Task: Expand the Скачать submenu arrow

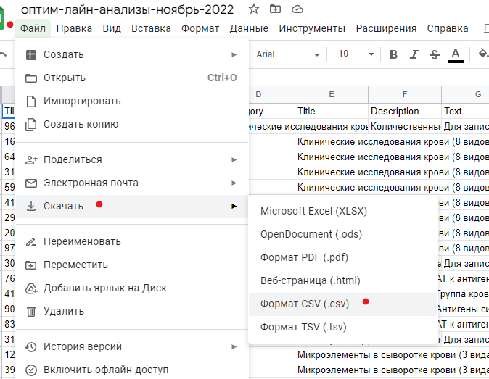Action: click(x=234, y=206)
